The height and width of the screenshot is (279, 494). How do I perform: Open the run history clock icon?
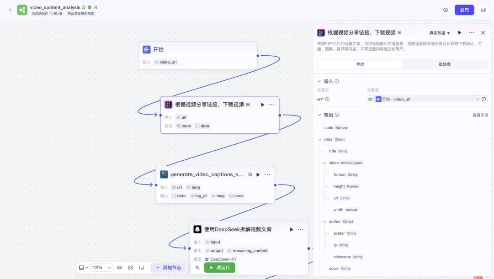tap(446, 10)
